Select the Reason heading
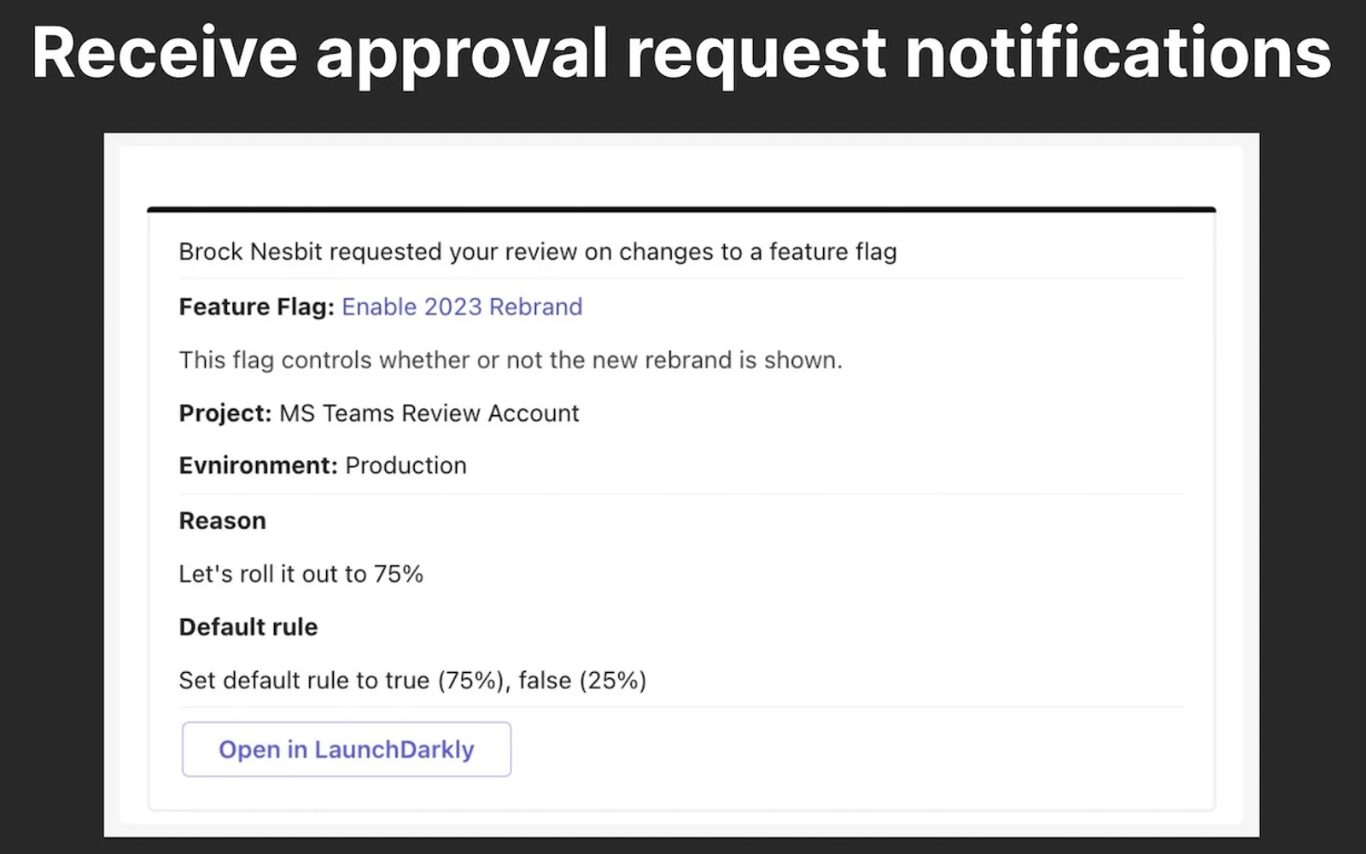The height and width of the screenshot is (854, 1366). [x=223, y=521]
